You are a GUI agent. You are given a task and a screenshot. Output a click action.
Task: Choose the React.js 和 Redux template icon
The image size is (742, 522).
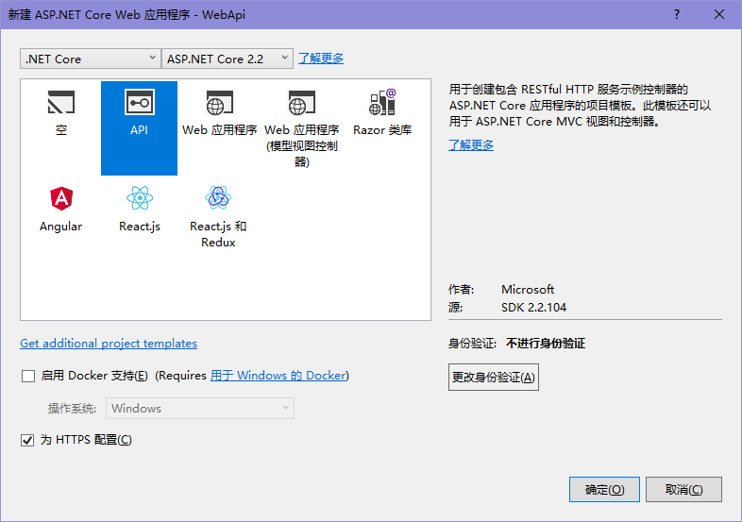coord(218,198)
